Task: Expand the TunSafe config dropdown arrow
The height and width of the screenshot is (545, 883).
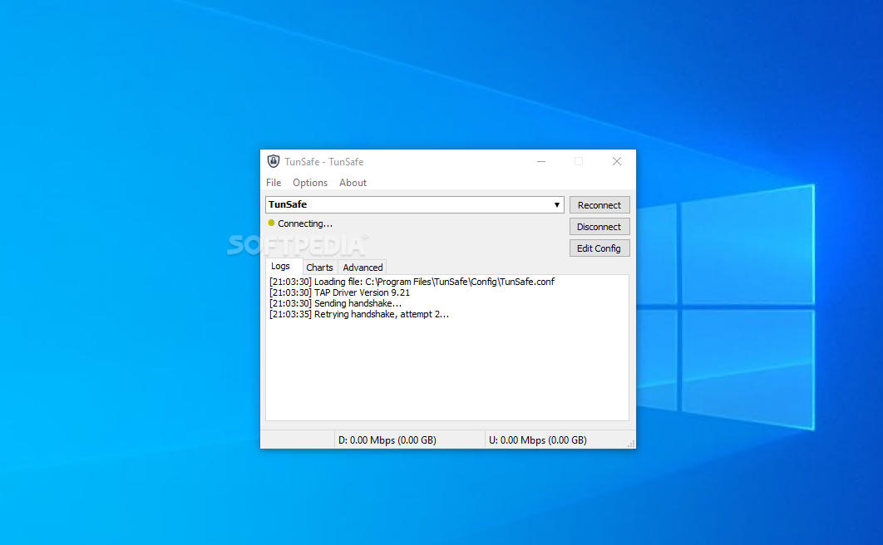Action: tap(556, 204)
